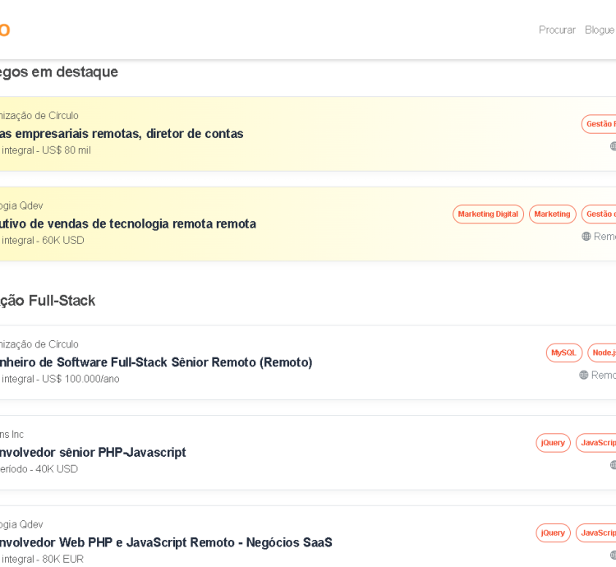
Task: Open the Full-Stack Sênior Remoto job title
Action: pyautogui.click(x=156, y=362)
